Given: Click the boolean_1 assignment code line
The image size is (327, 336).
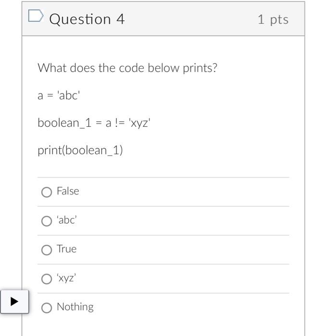Looking at the screenshot, I should (94, 123).
